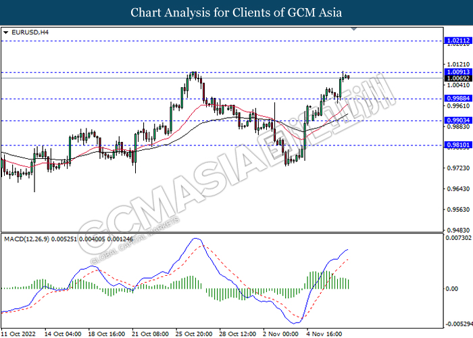Click the 11 Oct 2022 time axis label
This screenshot has height=338, width=473.
[x=18, y=334]
